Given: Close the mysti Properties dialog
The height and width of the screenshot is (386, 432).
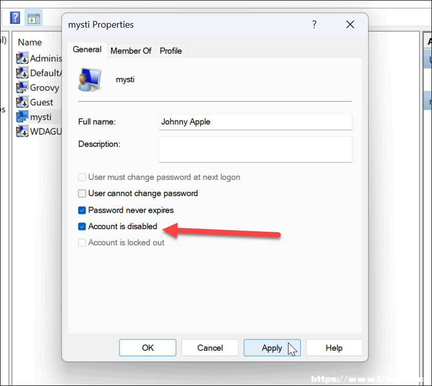Looking at the screenshot, I should click(x=350, y=25).
